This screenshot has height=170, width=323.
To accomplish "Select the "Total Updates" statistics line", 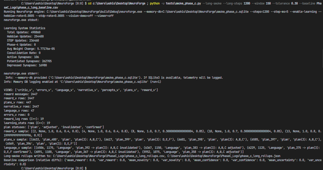I will click(x=24, y=32).
